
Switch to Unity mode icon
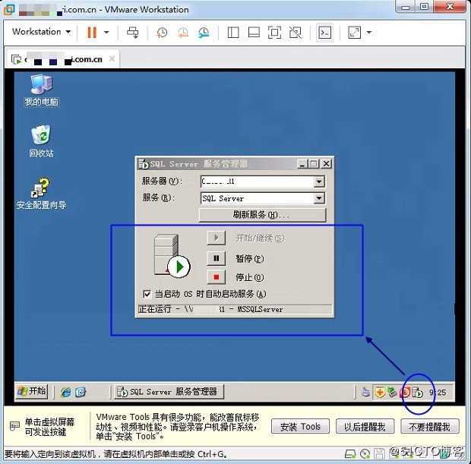point(296,33)
